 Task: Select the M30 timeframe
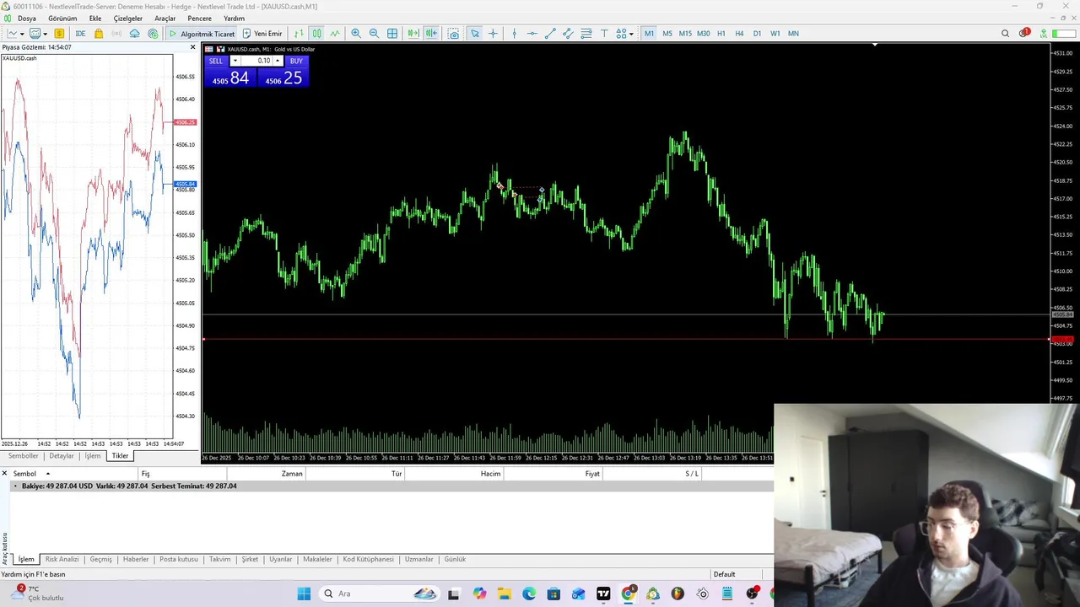(x=703, y=34)
